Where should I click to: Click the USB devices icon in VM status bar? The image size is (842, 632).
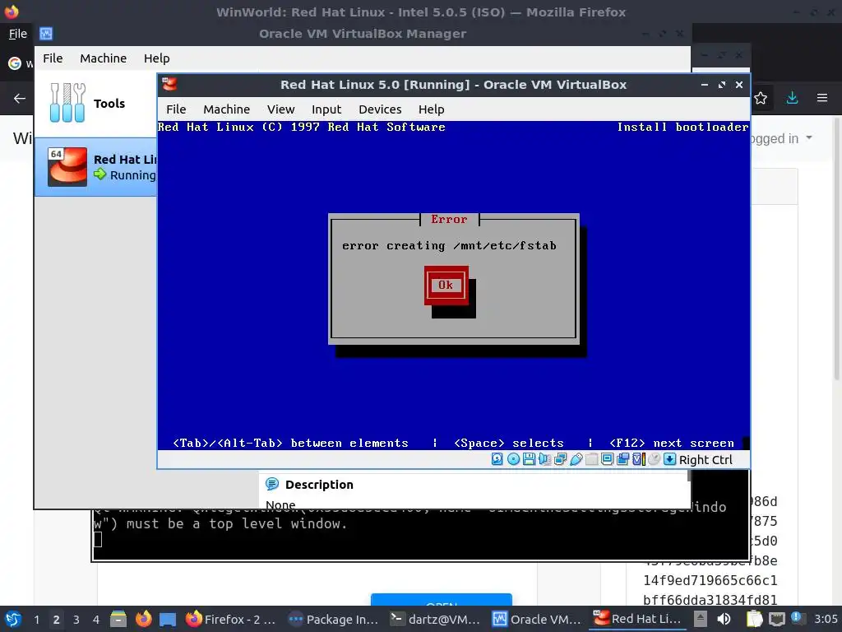tap(576, 459)
